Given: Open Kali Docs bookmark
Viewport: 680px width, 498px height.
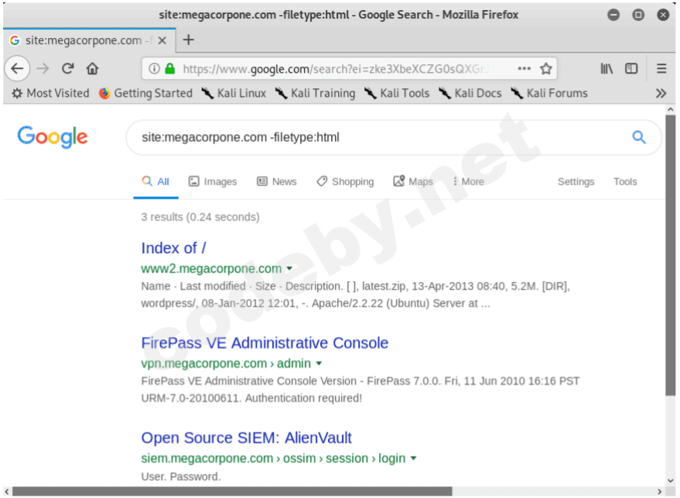Looking at the screenshot, I should coord(470,94).
